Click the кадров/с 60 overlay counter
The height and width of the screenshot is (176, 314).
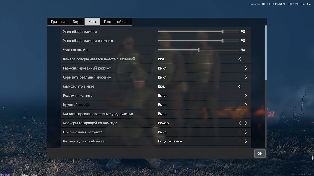coord(257,4)
